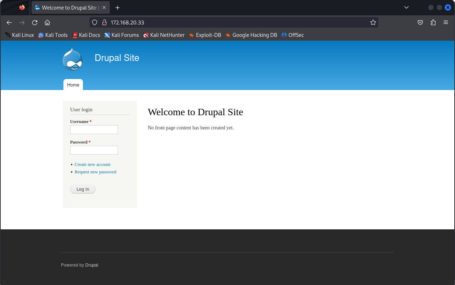
Task: Click the Firefox logo in title bar
Action: pyautogui.click(x=22, y=7)
